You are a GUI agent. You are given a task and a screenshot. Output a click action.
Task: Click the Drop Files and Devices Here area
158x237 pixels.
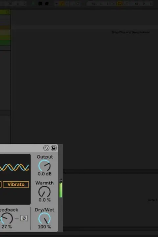pos(131,32)
